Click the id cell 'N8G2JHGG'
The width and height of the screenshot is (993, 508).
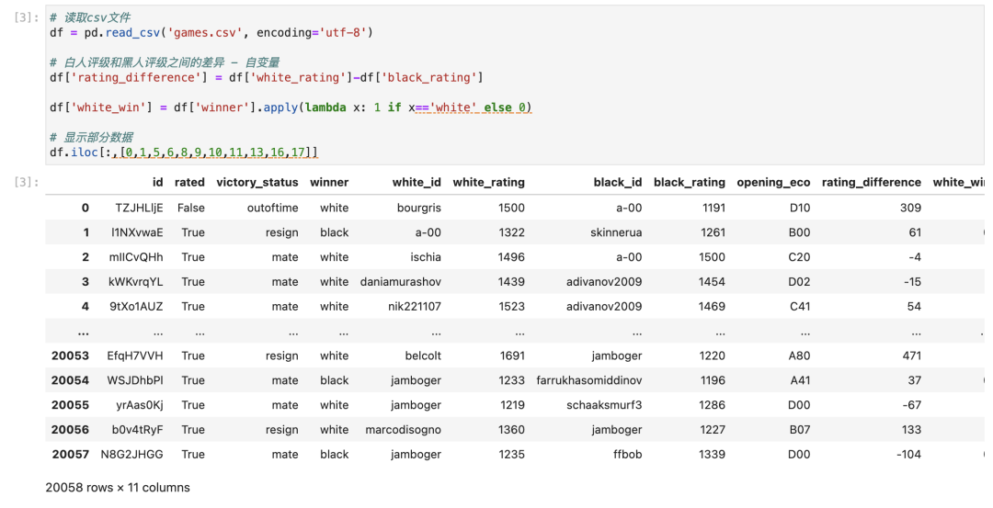pyautogui.click(x=131, y=454)
